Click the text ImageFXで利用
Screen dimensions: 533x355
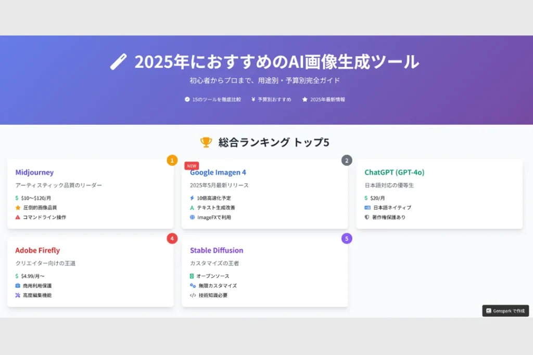click(214, 217)
